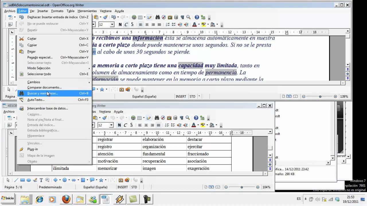Expand the Modo Selección submenu

(54, 68)
